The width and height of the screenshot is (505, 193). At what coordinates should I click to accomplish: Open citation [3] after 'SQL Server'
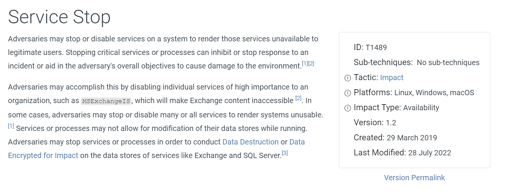coord(285,153)
